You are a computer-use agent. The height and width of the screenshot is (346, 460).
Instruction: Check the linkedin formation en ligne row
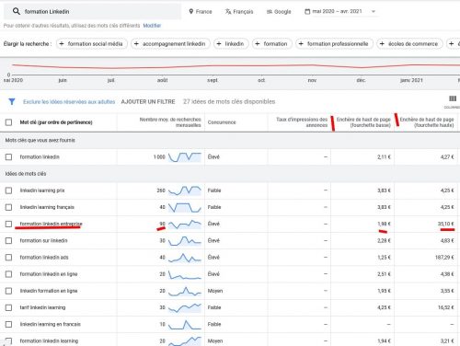click(8, 291)
